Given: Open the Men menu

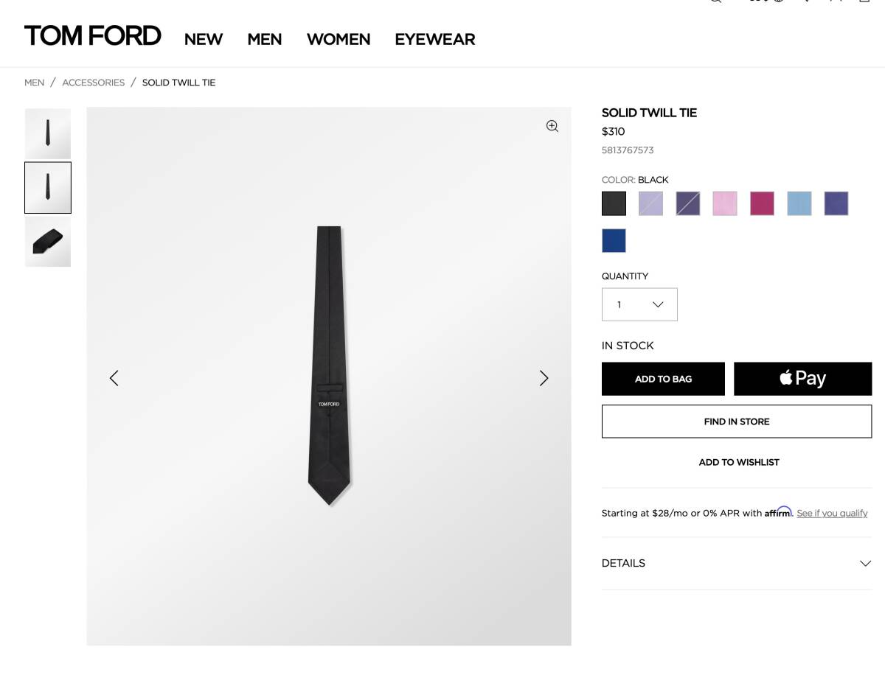Looking at the screenshot, I should (x=265, y=39).
